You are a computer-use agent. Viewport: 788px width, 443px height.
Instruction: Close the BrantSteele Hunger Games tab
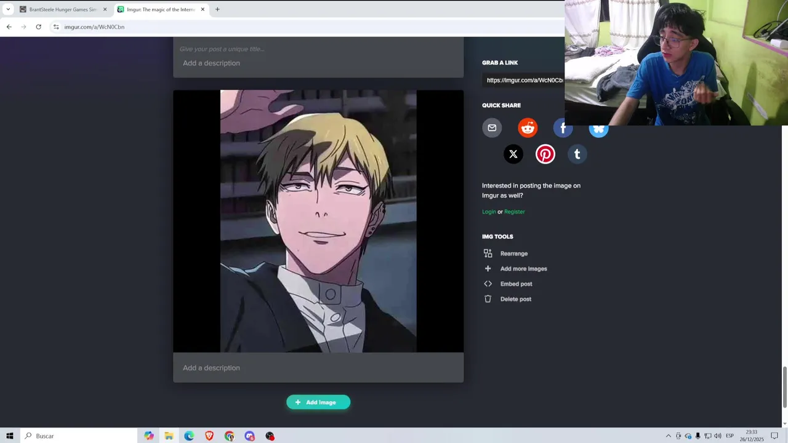coord(105,9)
